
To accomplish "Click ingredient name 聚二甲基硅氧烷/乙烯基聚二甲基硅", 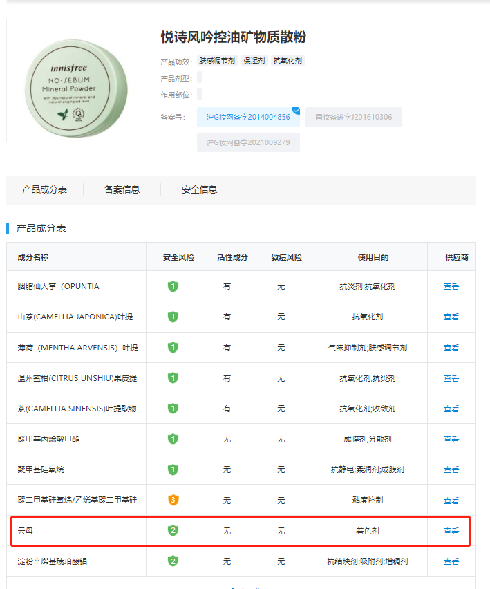I will coord(77,501).
